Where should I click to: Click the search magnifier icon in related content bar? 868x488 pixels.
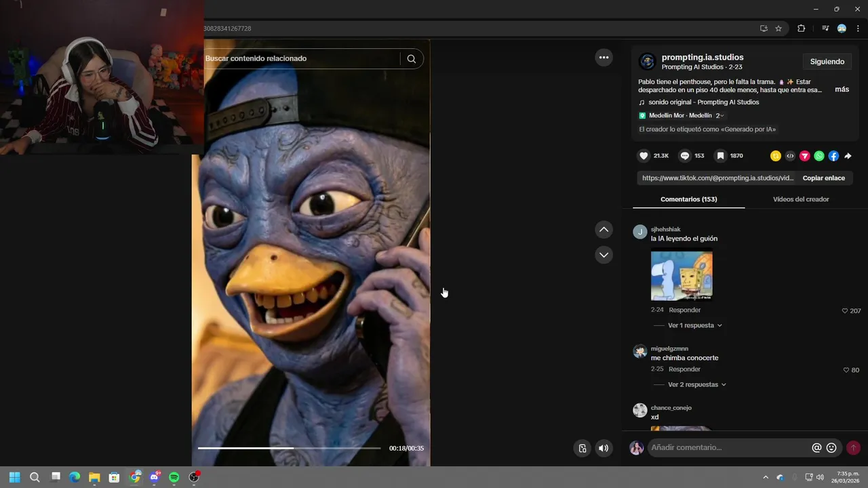(412, 59)
